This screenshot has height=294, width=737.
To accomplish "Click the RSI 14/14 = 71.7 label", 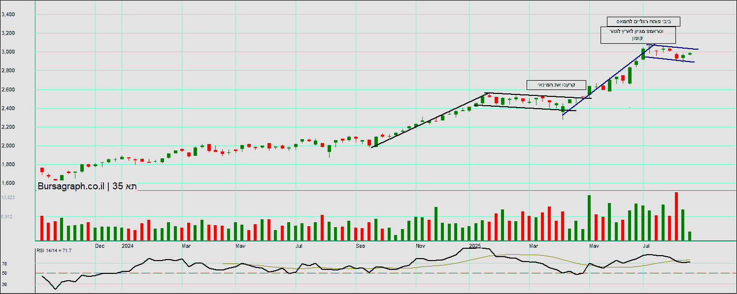I will click(x=54, y=251).
